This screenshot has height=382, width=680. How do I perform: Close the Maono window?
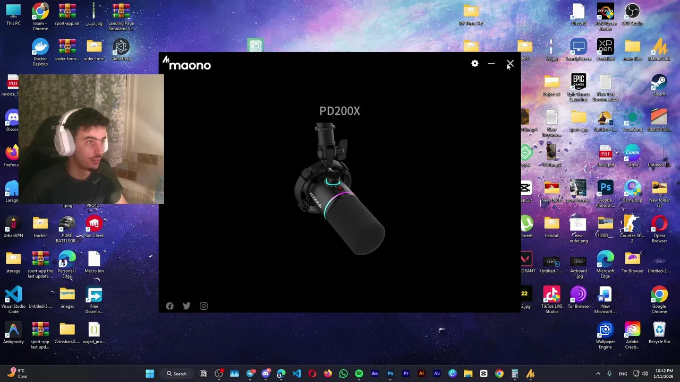point(510,64)
